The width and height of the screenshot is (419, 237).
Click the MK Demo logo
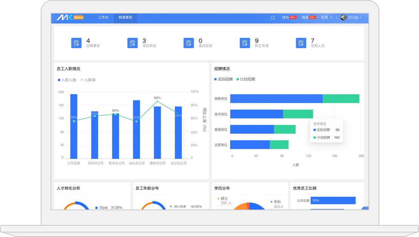tap(70, 18)
